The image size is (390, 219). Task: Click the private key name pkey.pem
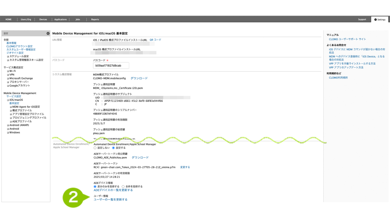pos(99,133)
